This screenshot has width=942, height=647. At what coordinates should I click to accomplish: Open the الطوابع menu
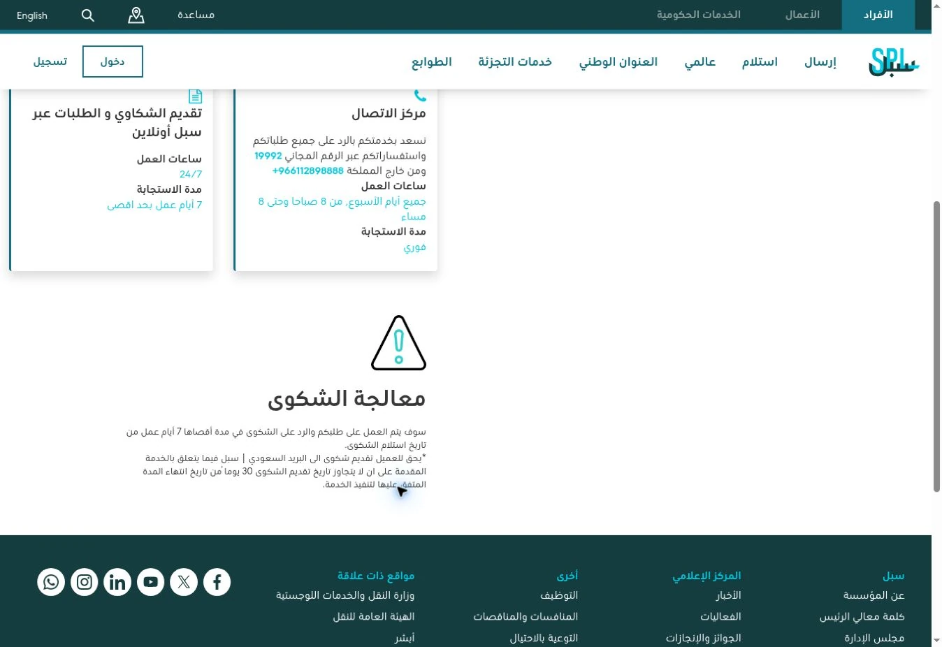tap(432, 61)
